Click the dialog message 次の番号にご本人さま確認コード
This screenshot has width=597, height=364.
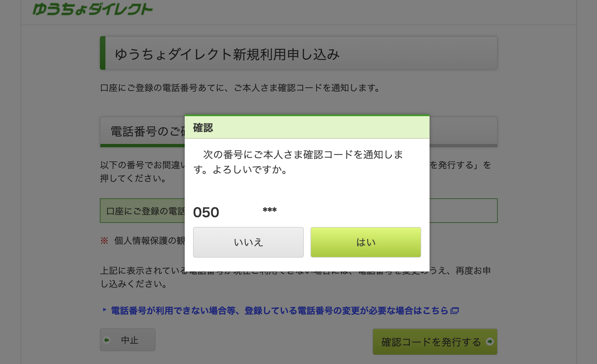coord(298,162)
